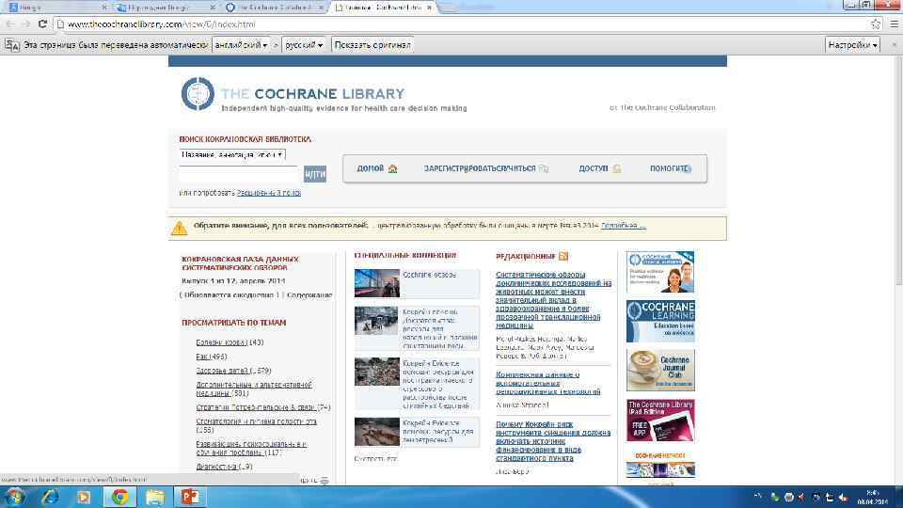Open the media player taskbar icon

84,497
